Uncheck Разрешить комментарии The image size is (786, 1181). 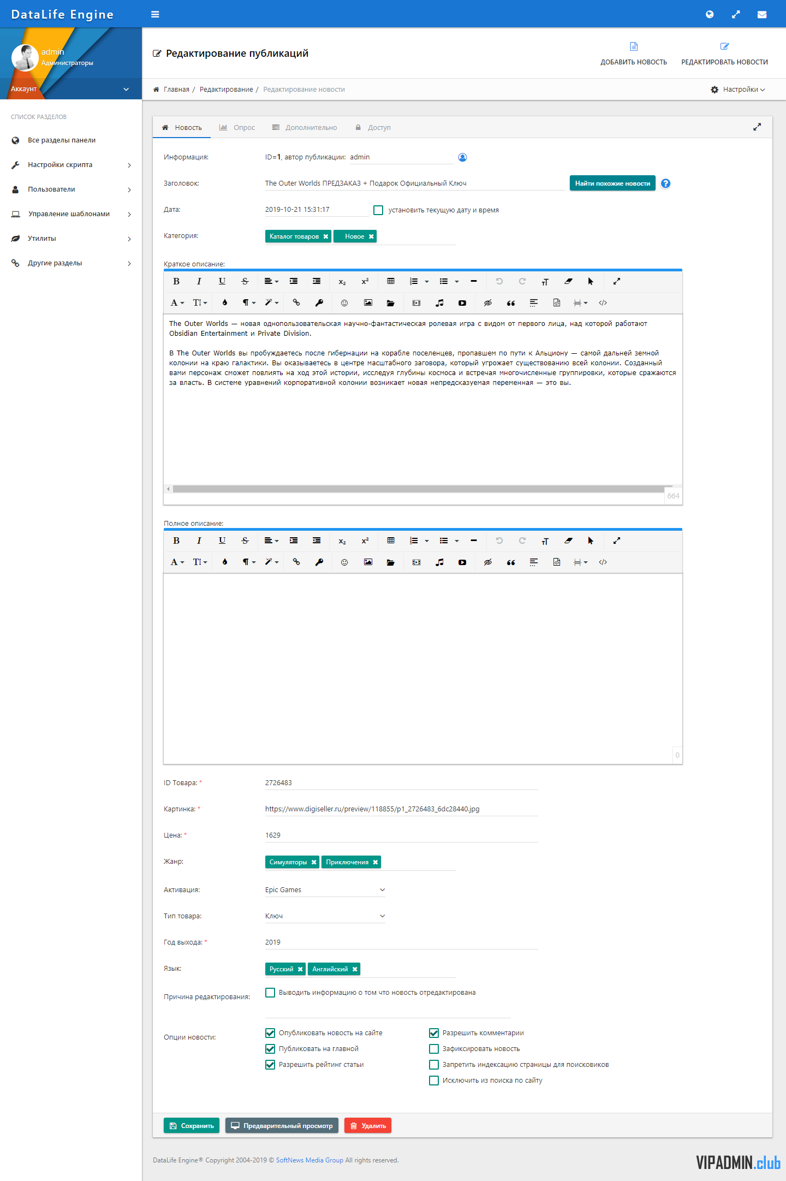pyautogui.click(x=434, y=1033)
